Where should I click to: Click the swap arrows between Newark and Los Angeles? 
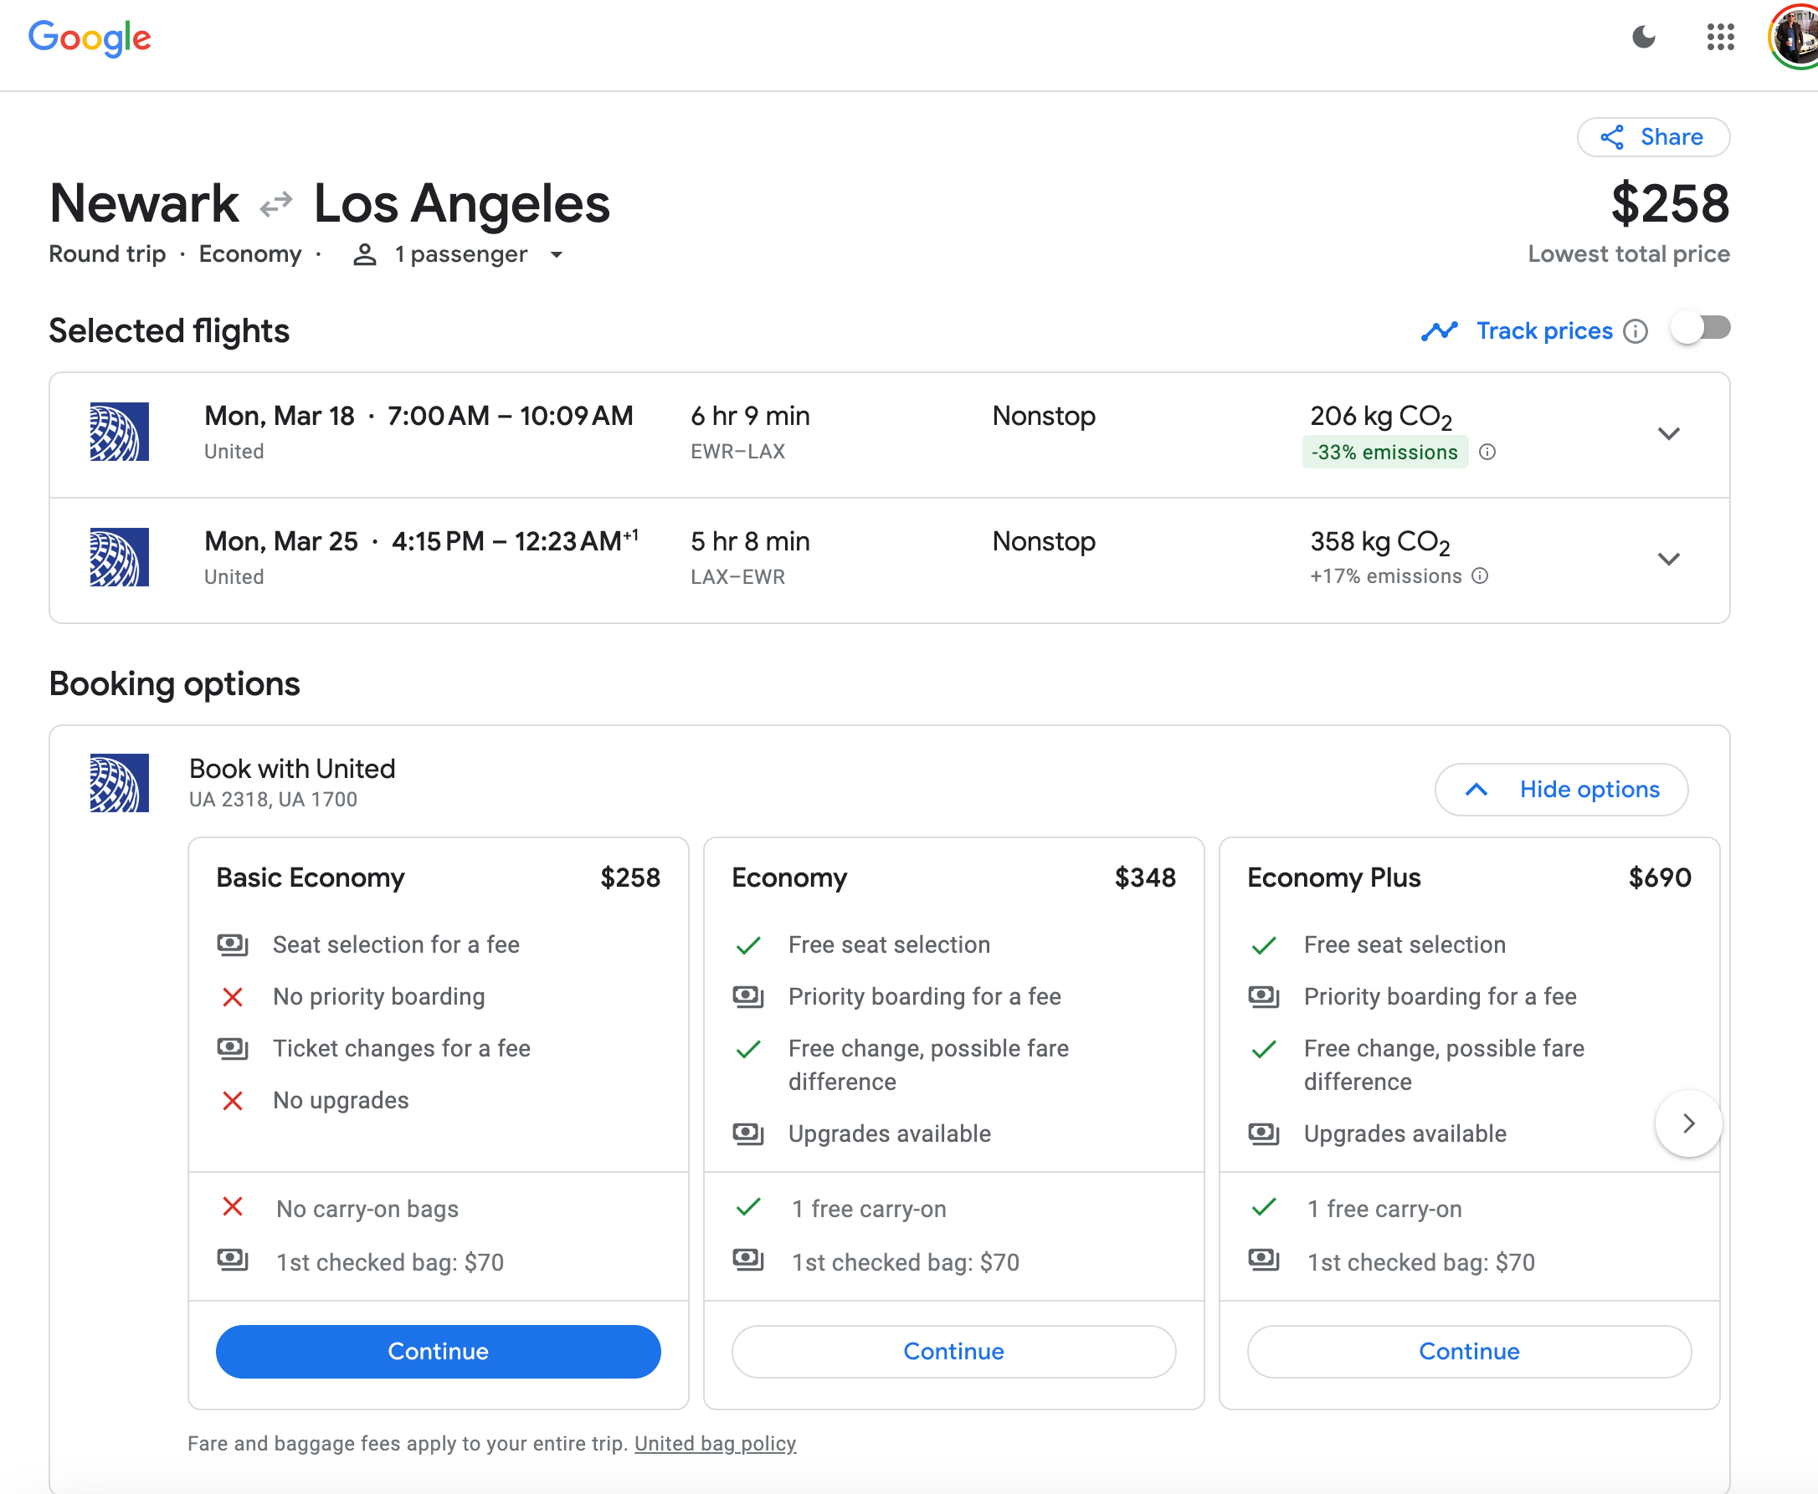pyautogui.click(x=276, y=205)
